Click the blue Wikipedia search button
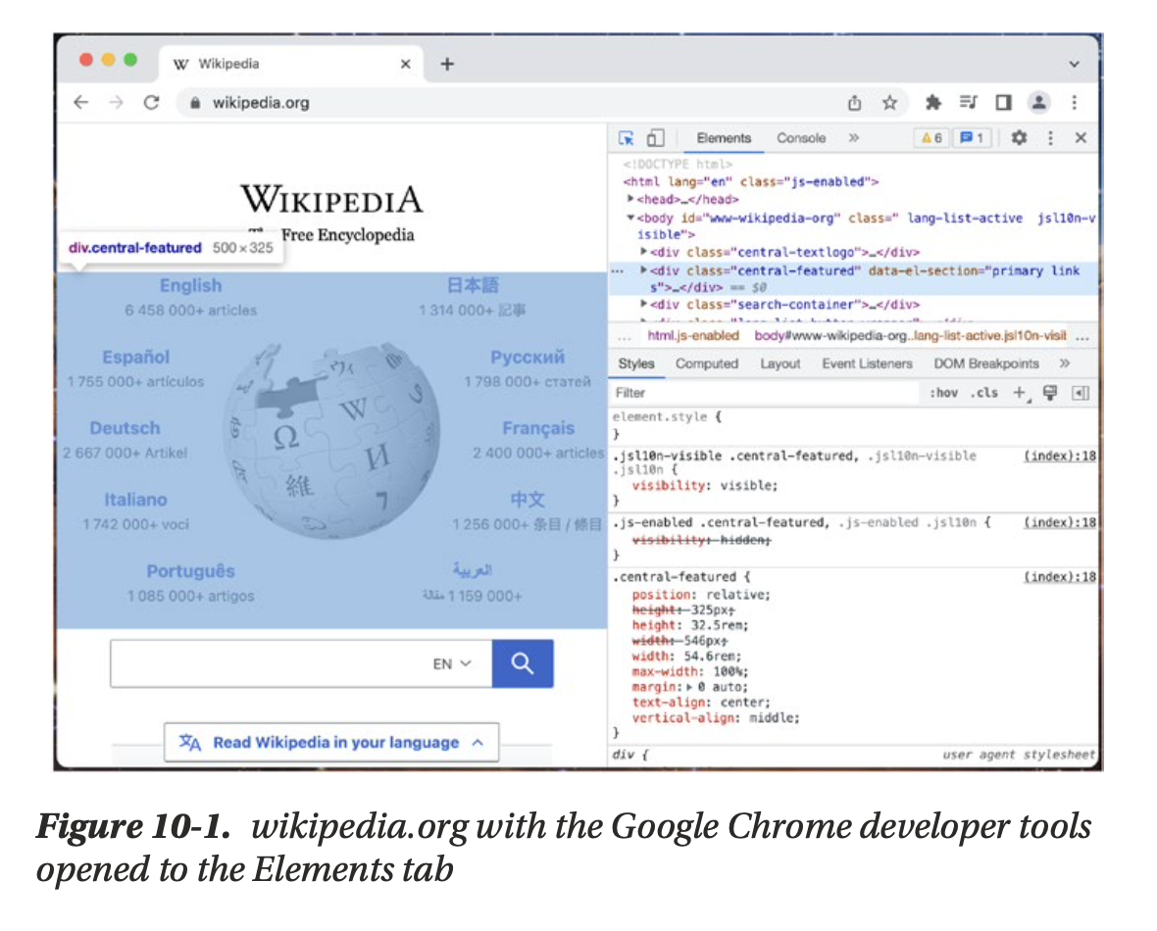The image size is (1157, 931). (x=522, y=663)
